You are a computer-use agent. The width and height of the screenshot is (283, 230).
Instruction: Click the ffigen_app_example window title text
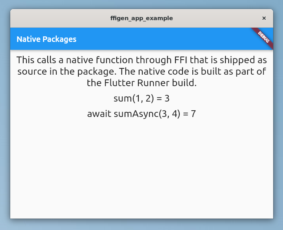coord(141,18)
